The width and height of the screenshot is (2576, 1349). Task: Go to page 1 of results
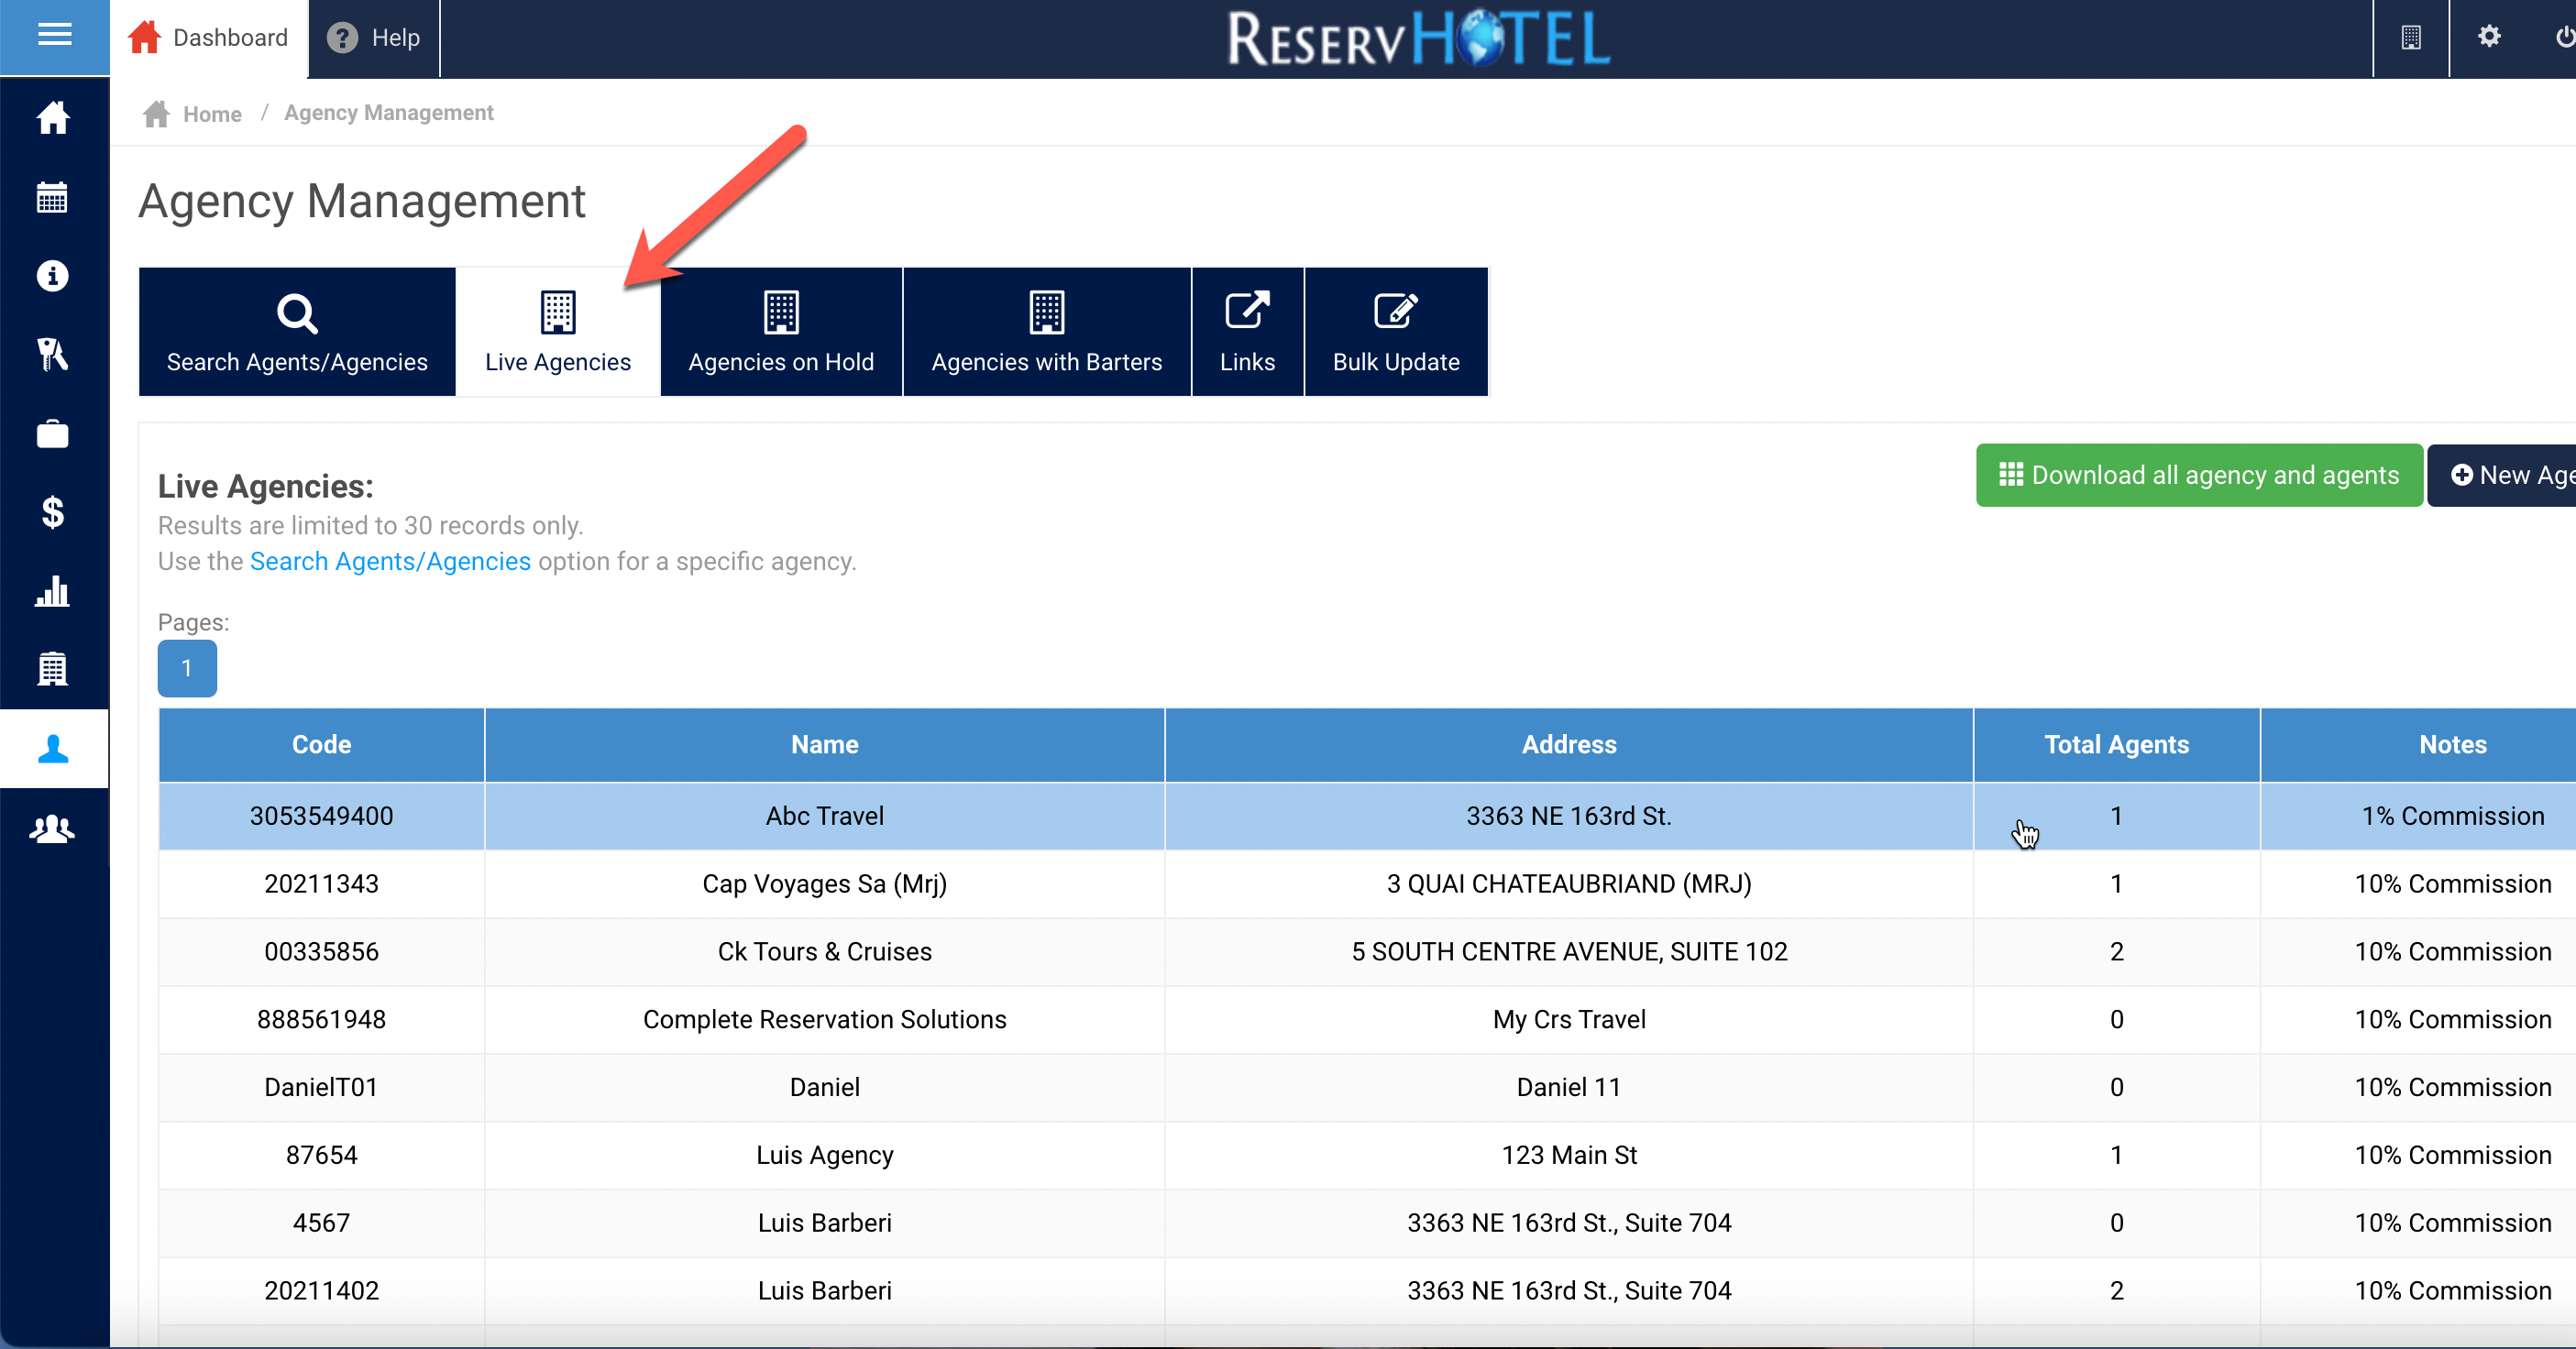coord(187,668)
